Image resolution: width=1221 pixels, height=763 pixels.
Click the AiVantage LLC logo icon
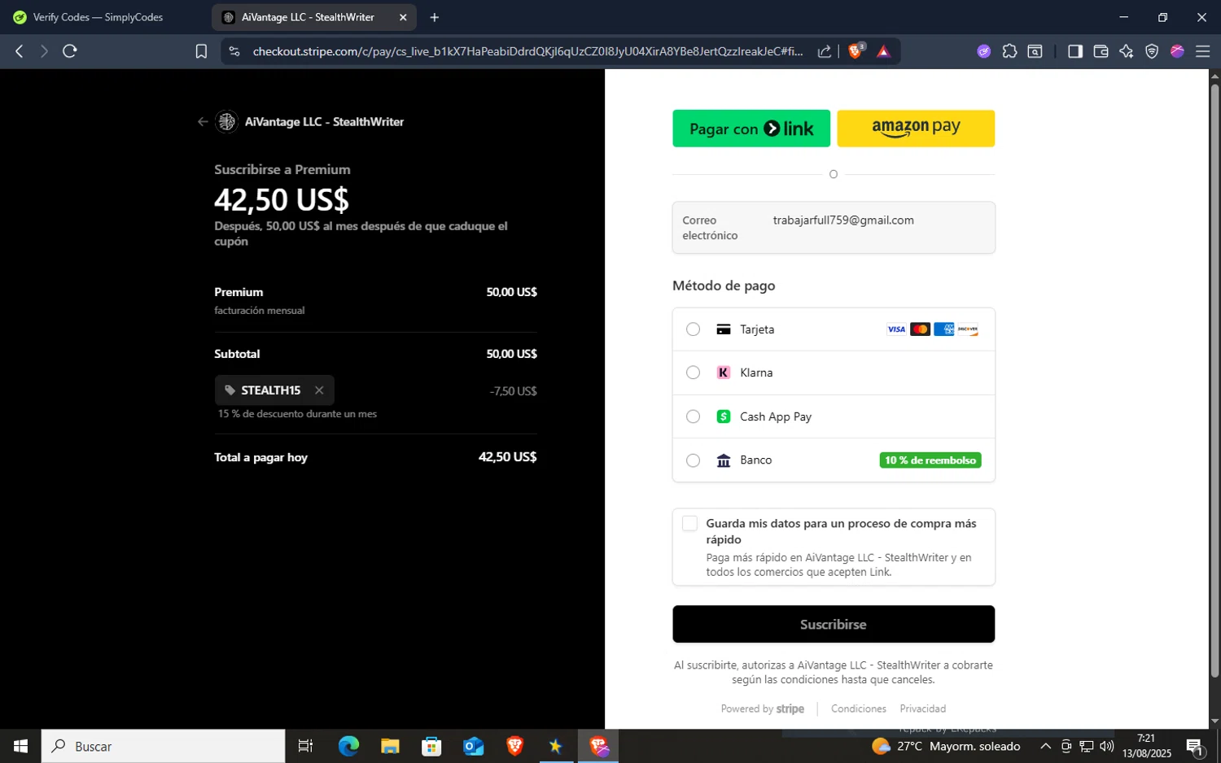226,121
